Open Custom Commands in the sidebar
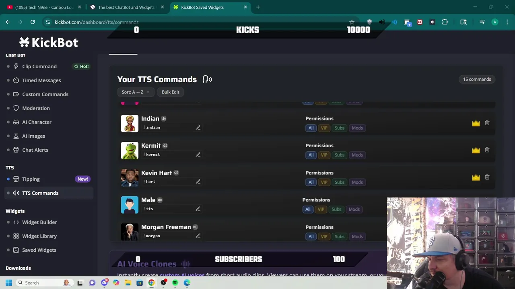Screen dimensions: 515x289 (45, 94)
